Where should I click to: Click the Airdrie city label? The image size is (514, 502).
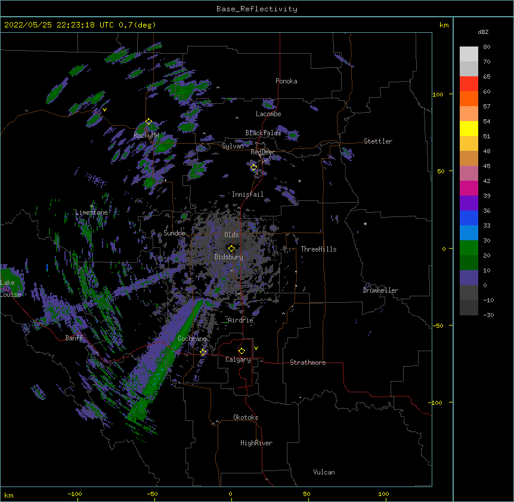[x=241, y=320]
